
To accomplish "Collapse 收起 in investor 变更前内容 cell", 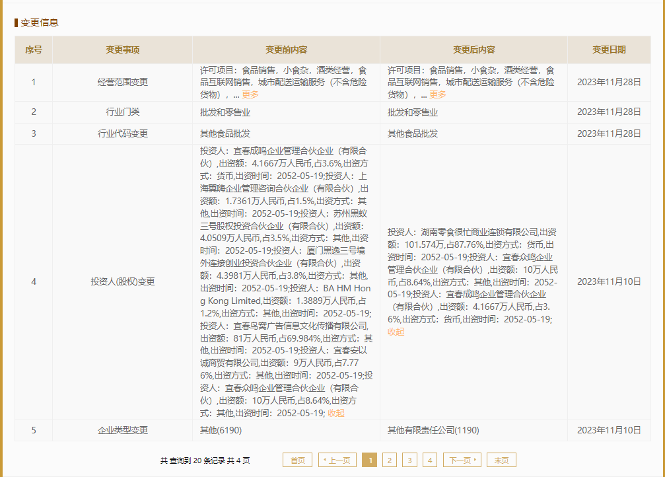I will click(x=336, y=413).
